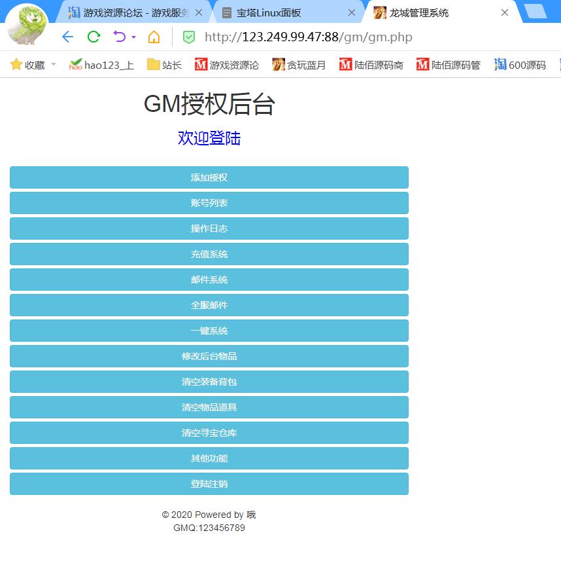This screenshot has width=561, height=565.
Task: Click the browser avatar logo
Action: [x=27, y=25]
